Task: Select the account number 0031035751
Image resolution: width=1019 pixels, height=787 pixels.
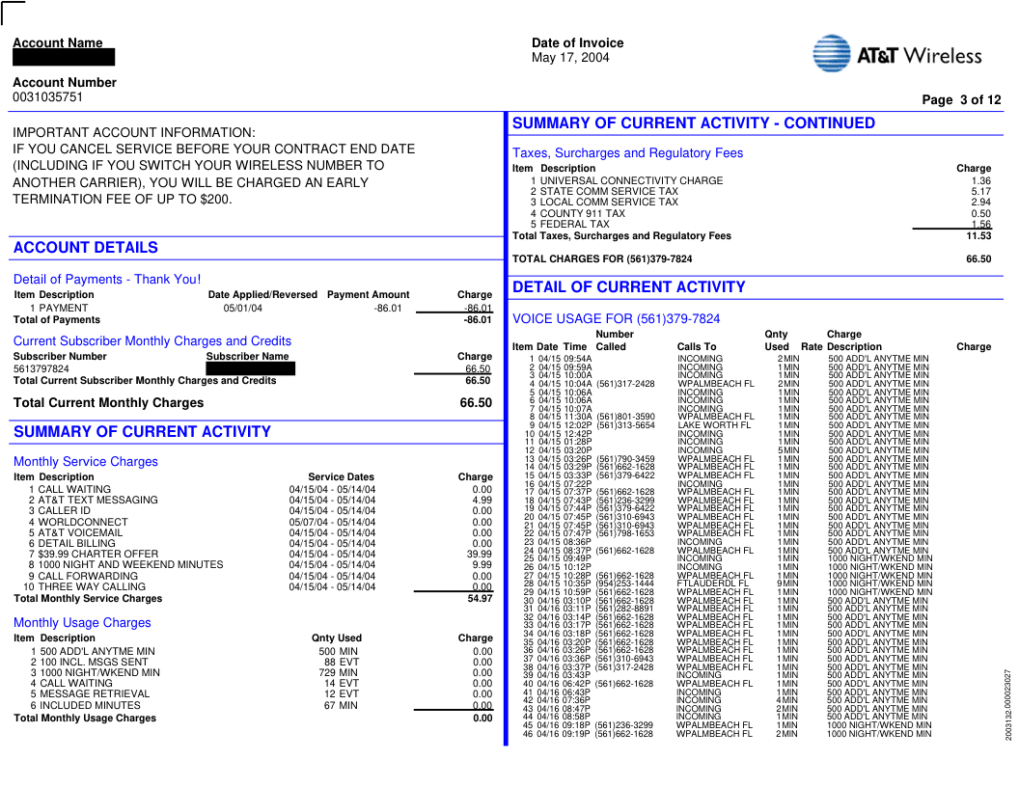Action: click(48, 97)
